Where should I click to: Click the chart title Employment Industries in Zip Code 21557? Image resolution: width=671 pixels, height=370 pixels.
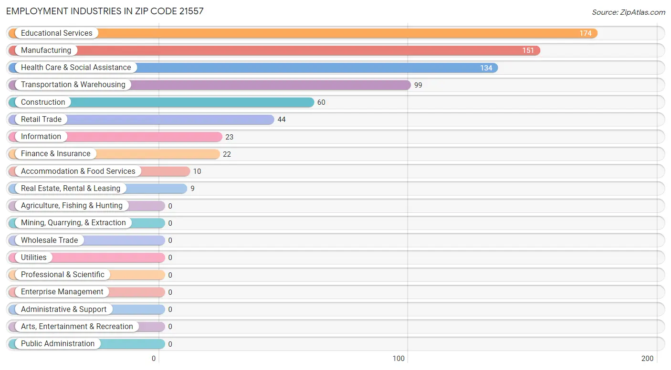pos(105,11)
